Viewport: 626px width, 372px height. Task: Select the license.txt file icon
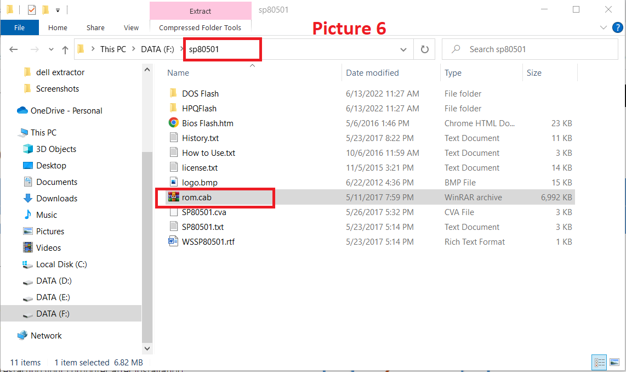pyautogui.click(x=174, y=167)
